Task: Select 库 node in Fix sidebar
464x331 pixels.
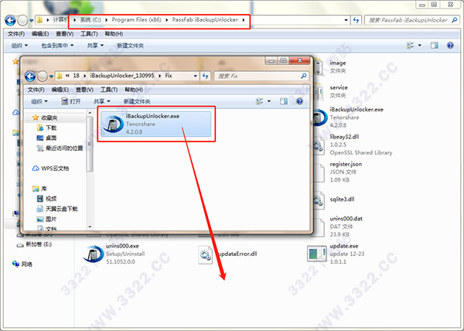Action: point(39,189)
